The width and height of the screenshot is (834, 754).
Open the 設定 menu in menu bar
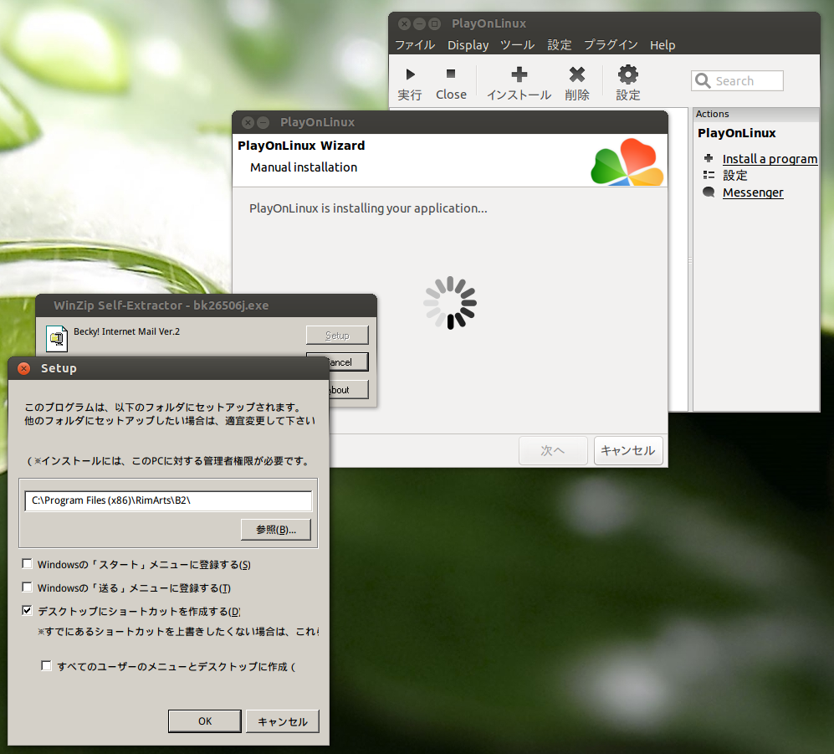[560, 45]
